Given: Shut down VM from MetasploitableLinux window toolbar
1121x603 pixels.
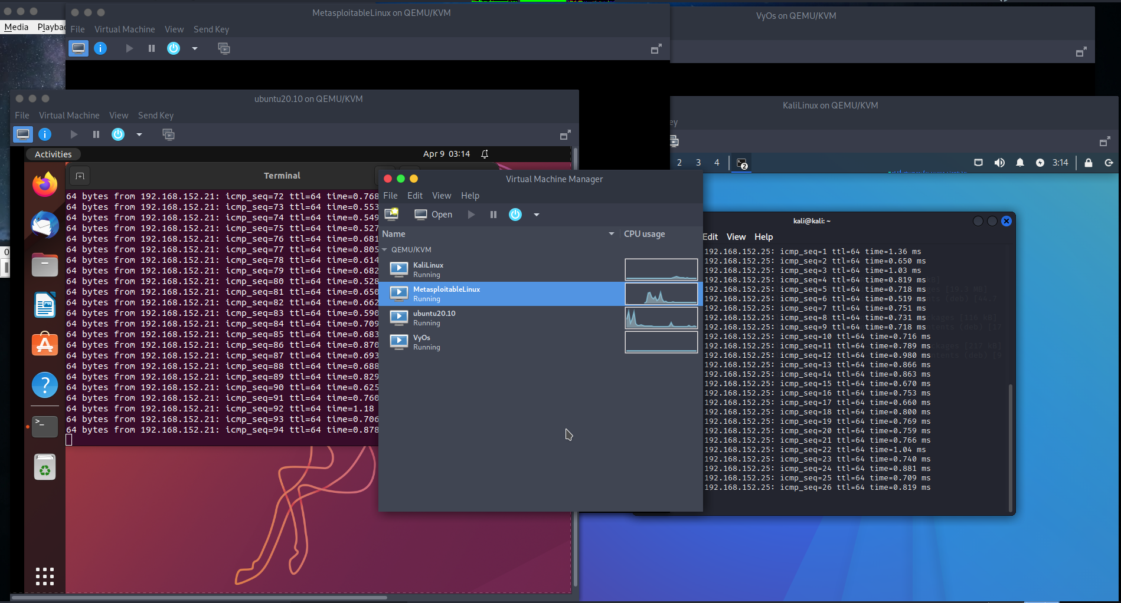Looking at the screenshot, I should click(174, 48).
